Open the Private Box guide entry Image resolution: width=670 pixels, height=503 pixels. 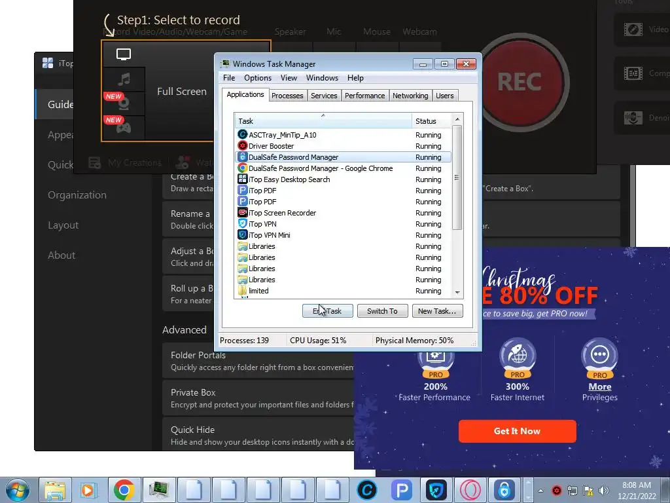point(258,398)
